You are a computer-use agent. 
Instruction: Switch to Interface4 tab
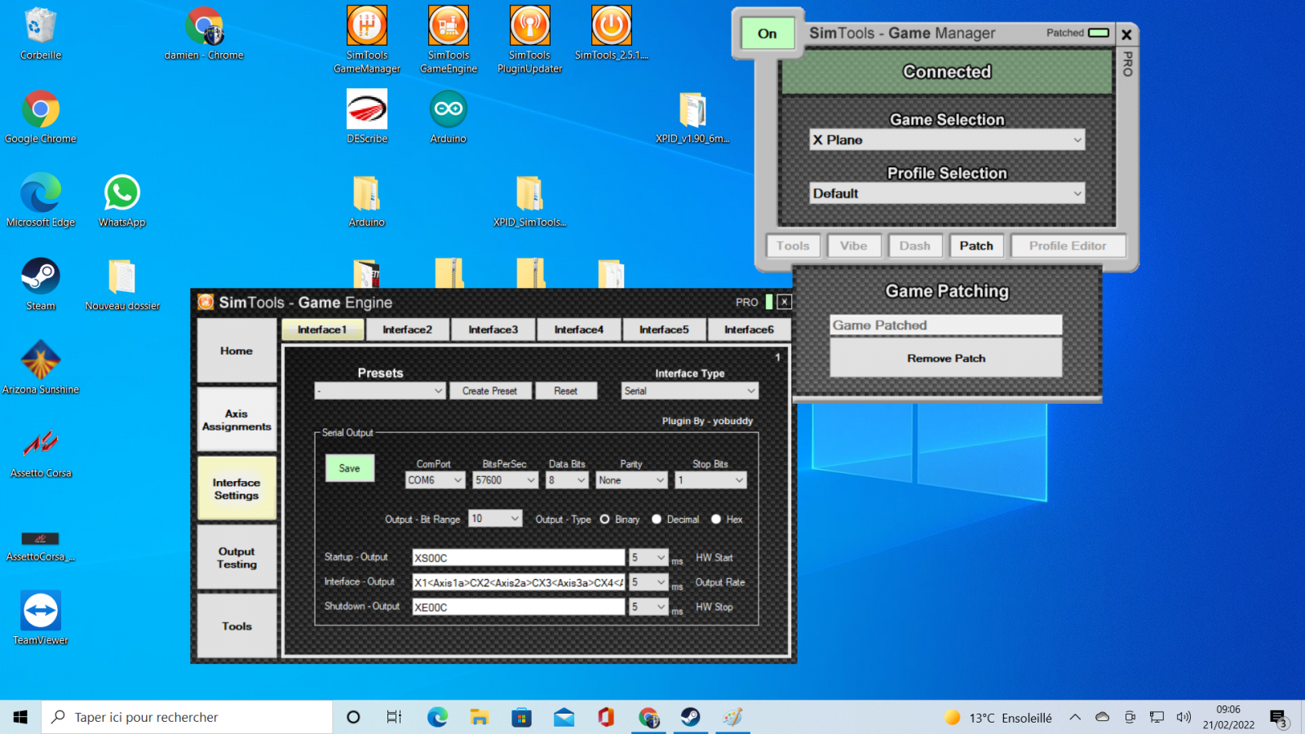(578, 329)
